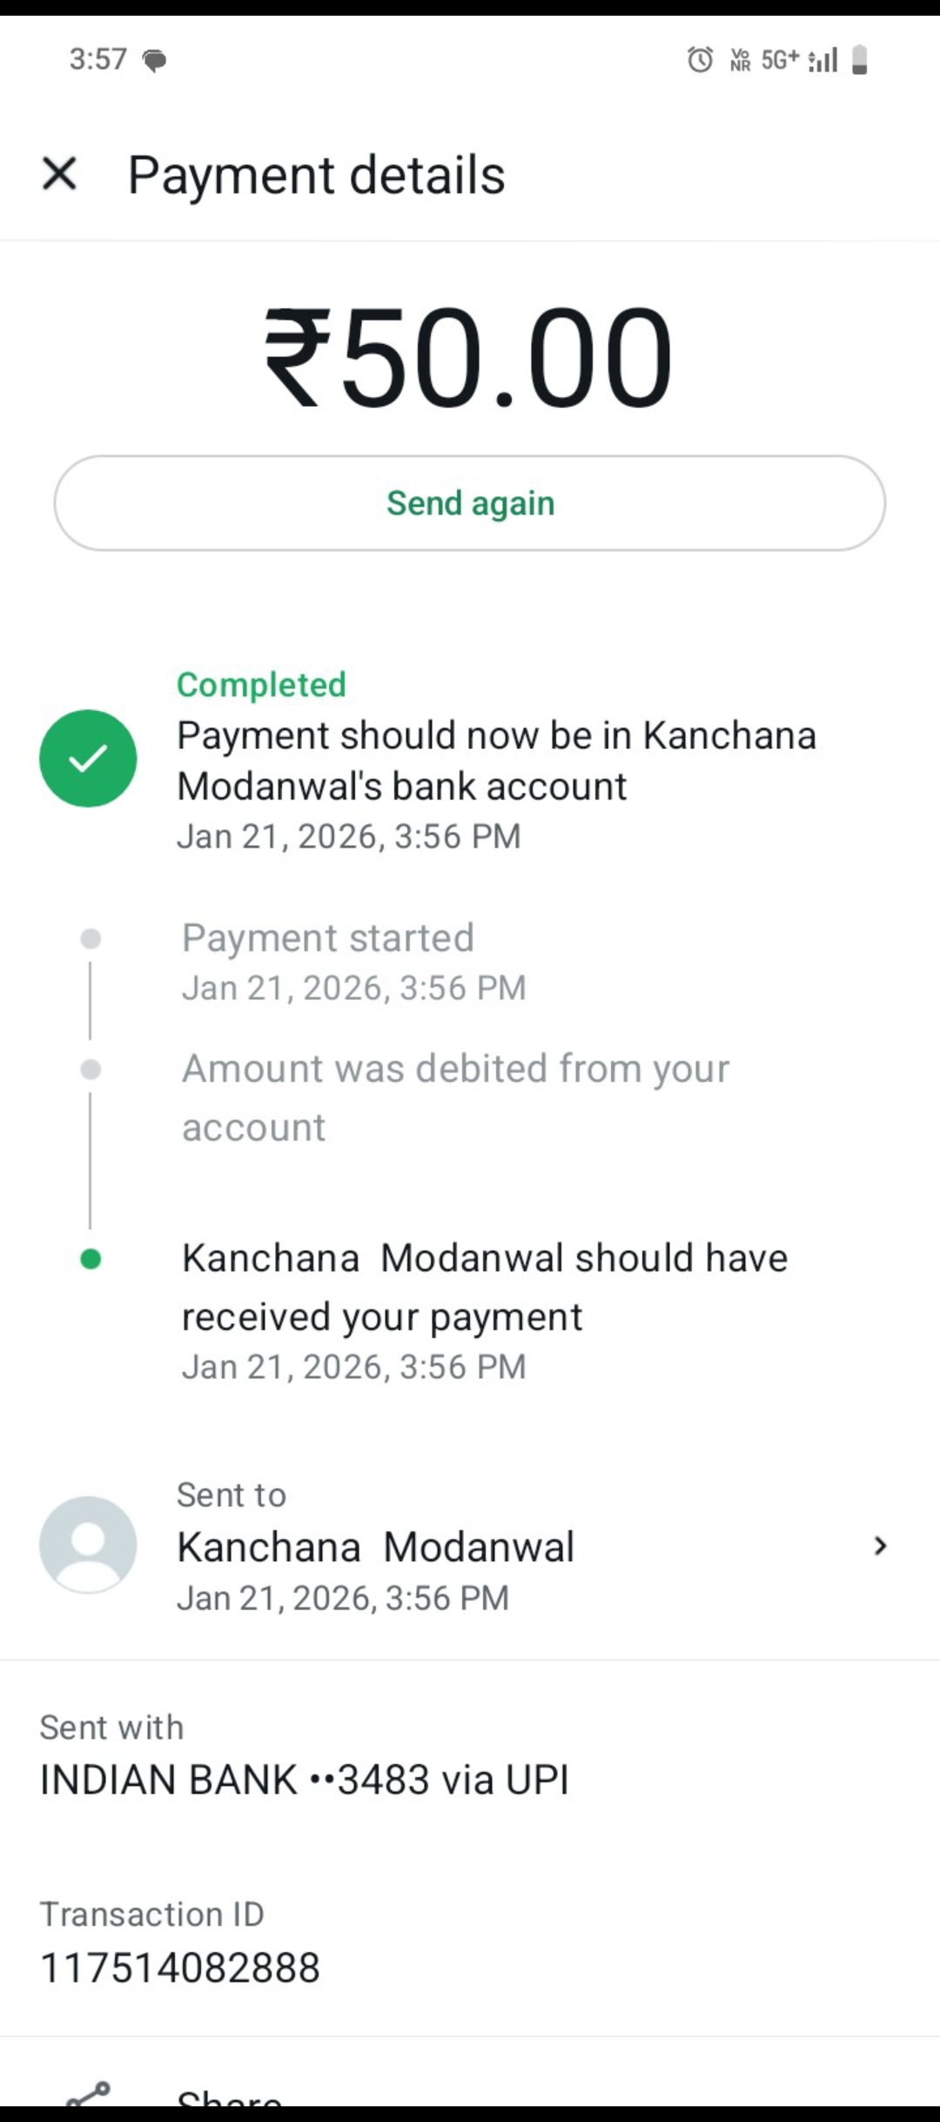Tap the green completed checkmark icon

(88, 758)
